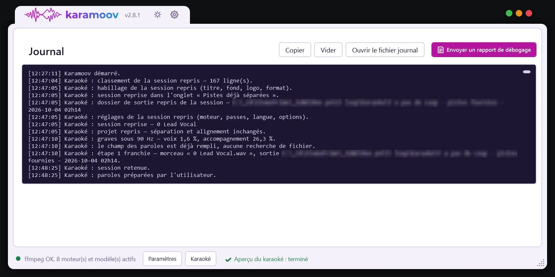Screen dimensions: 555x277
Task: Send a debug report with Envoyer un rapport de débogage
Action: (484, 50)
